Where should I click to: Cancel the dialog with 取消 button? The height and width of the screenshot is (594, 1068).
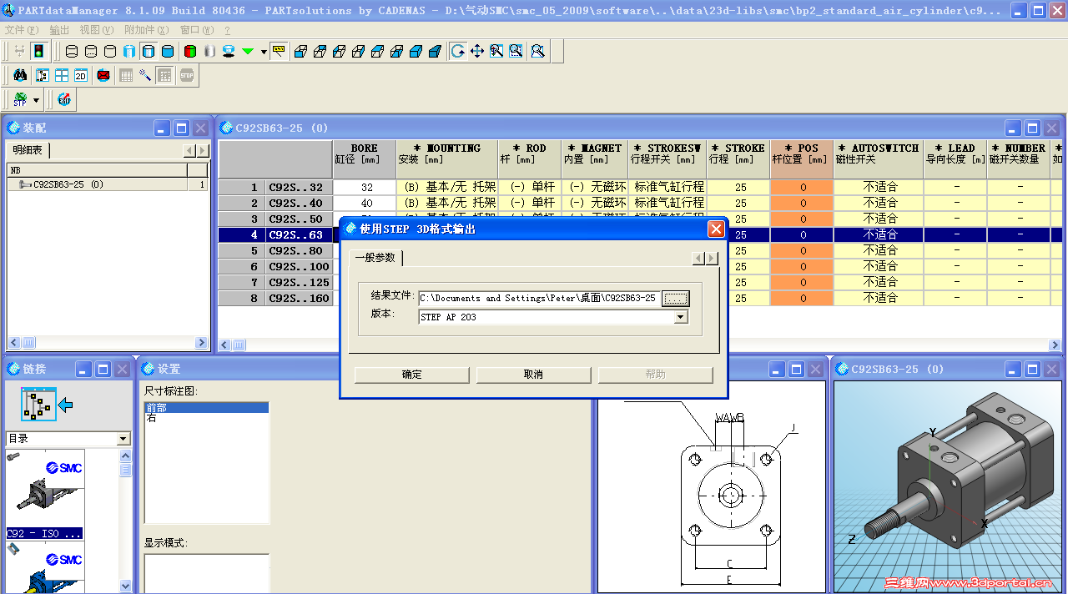coord(533,375)
